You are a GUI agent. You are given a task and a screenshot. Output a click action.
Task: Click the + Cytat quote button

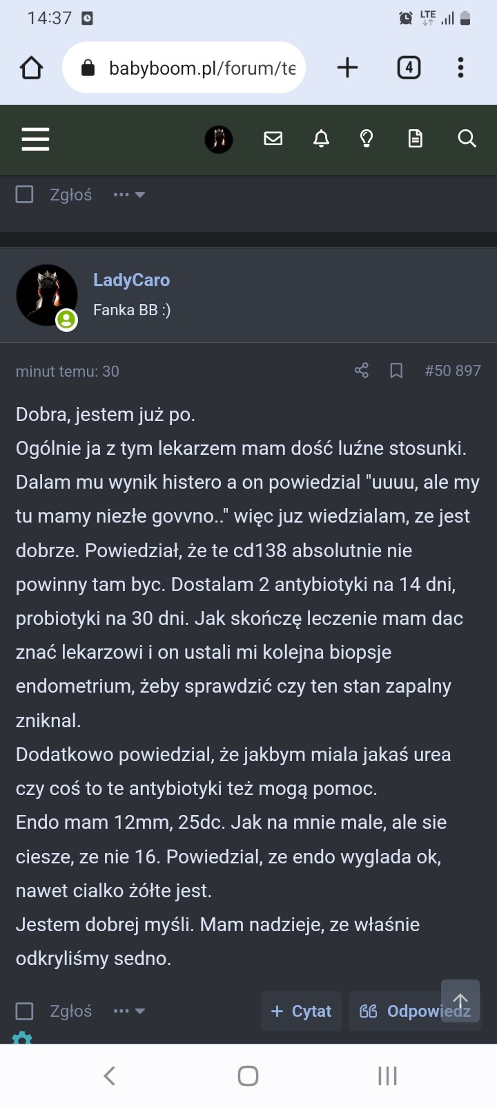coord(302,1011)
